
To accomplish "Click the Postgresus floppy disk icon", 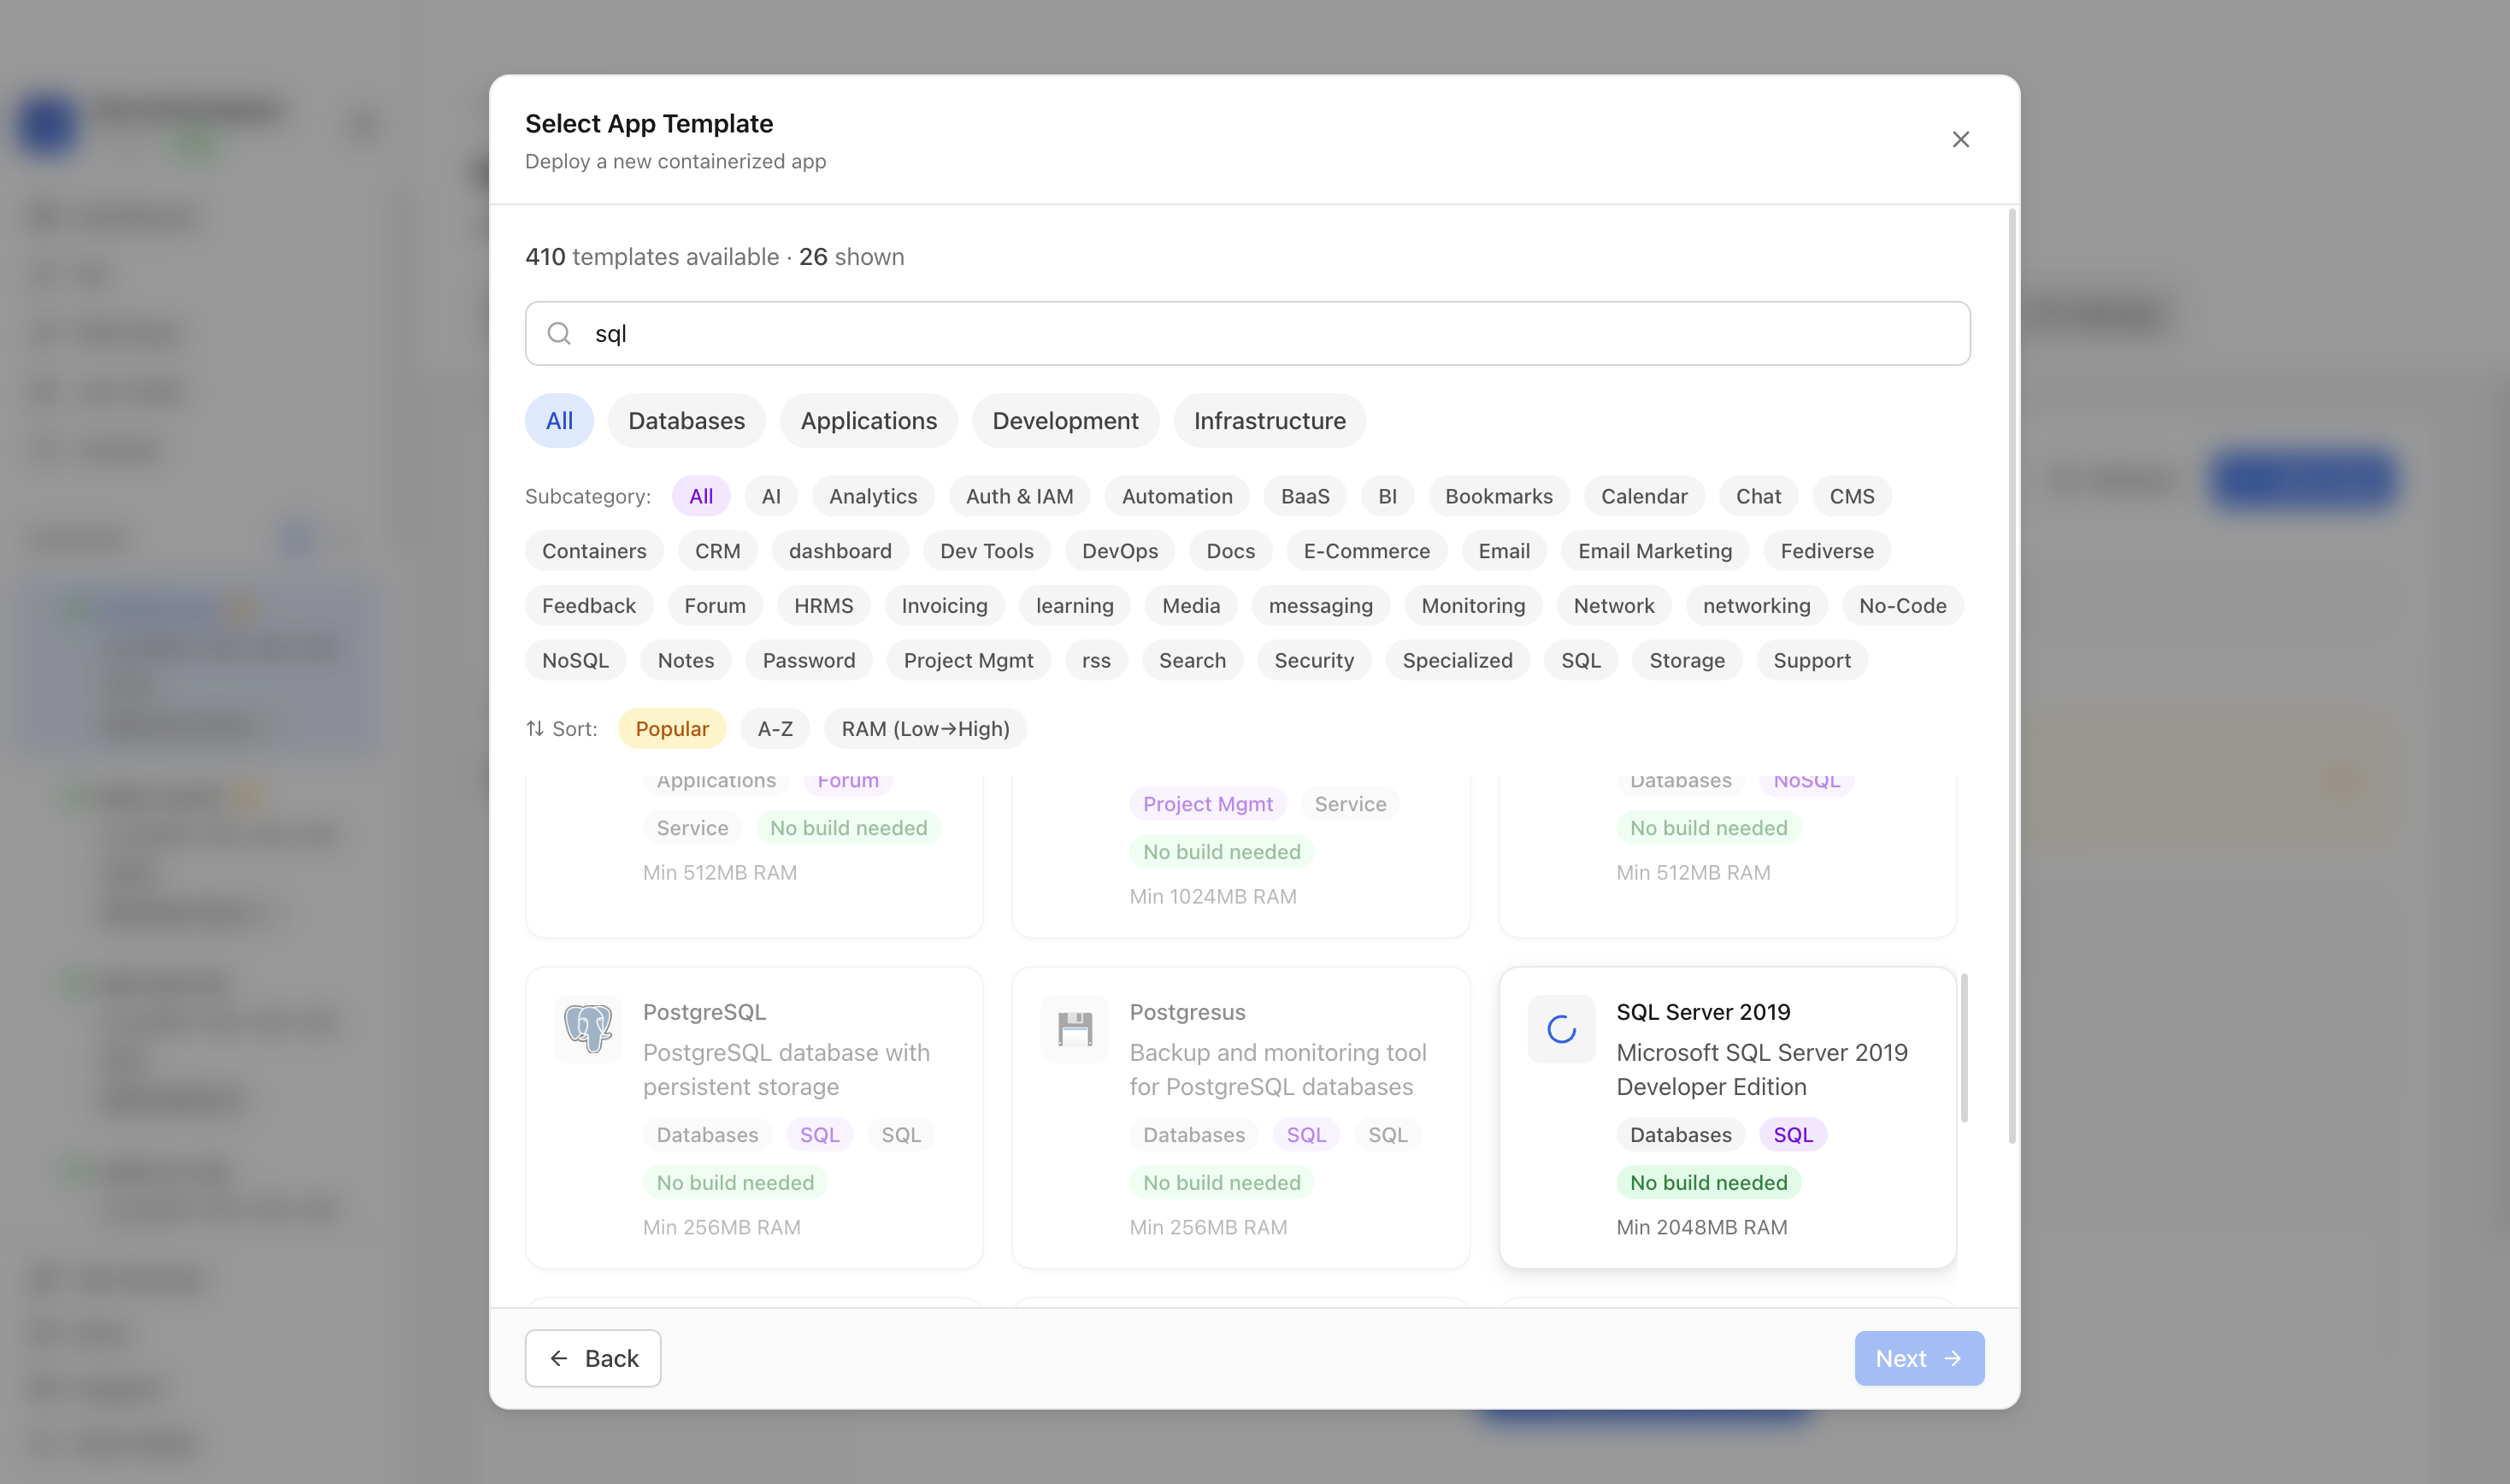I will [1074, 1028].
